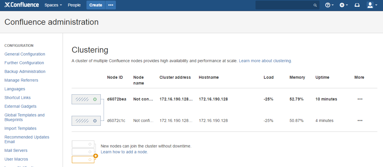Image resolution: width=383 pixels, height=167 pixels.
Task: Open the notifications inbox tray icon
Action: pos(357,5)
